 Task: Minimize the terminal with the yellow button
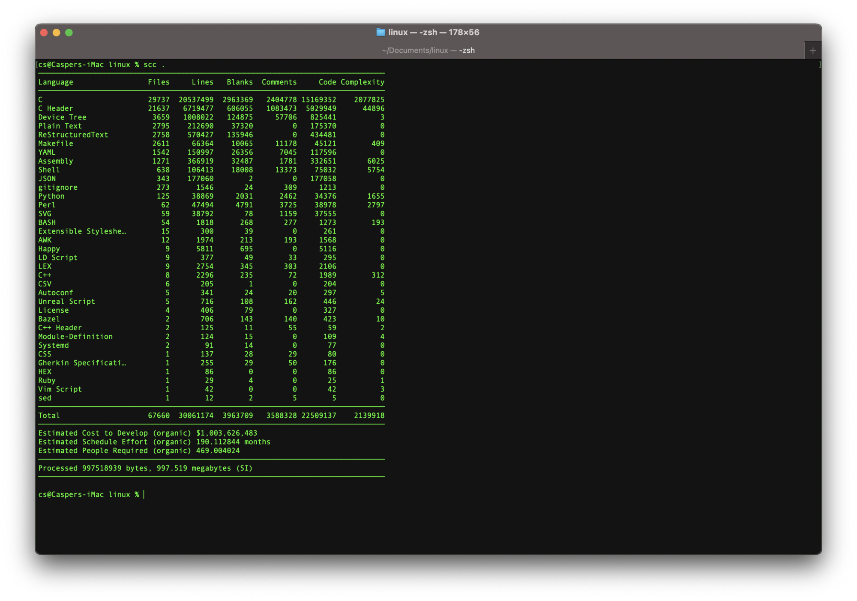click(x=56, y=33)
